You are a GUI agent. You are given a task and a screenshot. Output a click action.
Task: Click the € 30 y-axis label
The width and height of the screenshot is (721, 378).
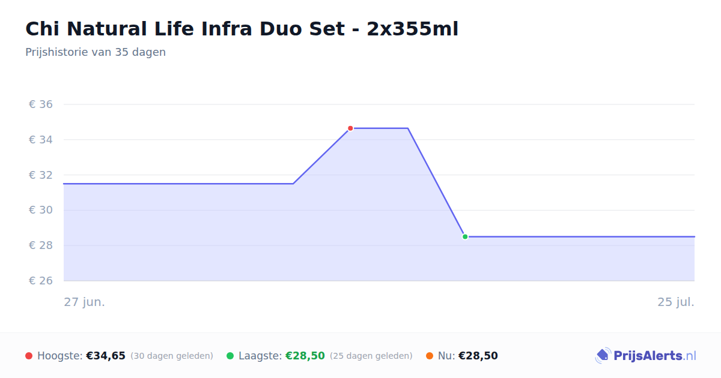tap(41, 210)
